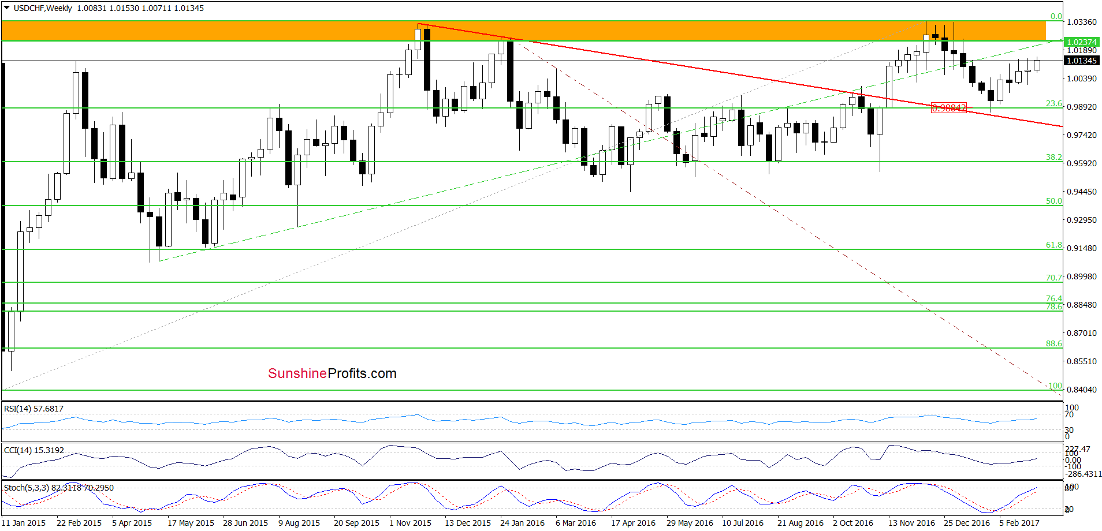This screenshot has width=1102, height=531.
Task: Click the 20 Sep 2015 date label
Action: coord(356,523)
